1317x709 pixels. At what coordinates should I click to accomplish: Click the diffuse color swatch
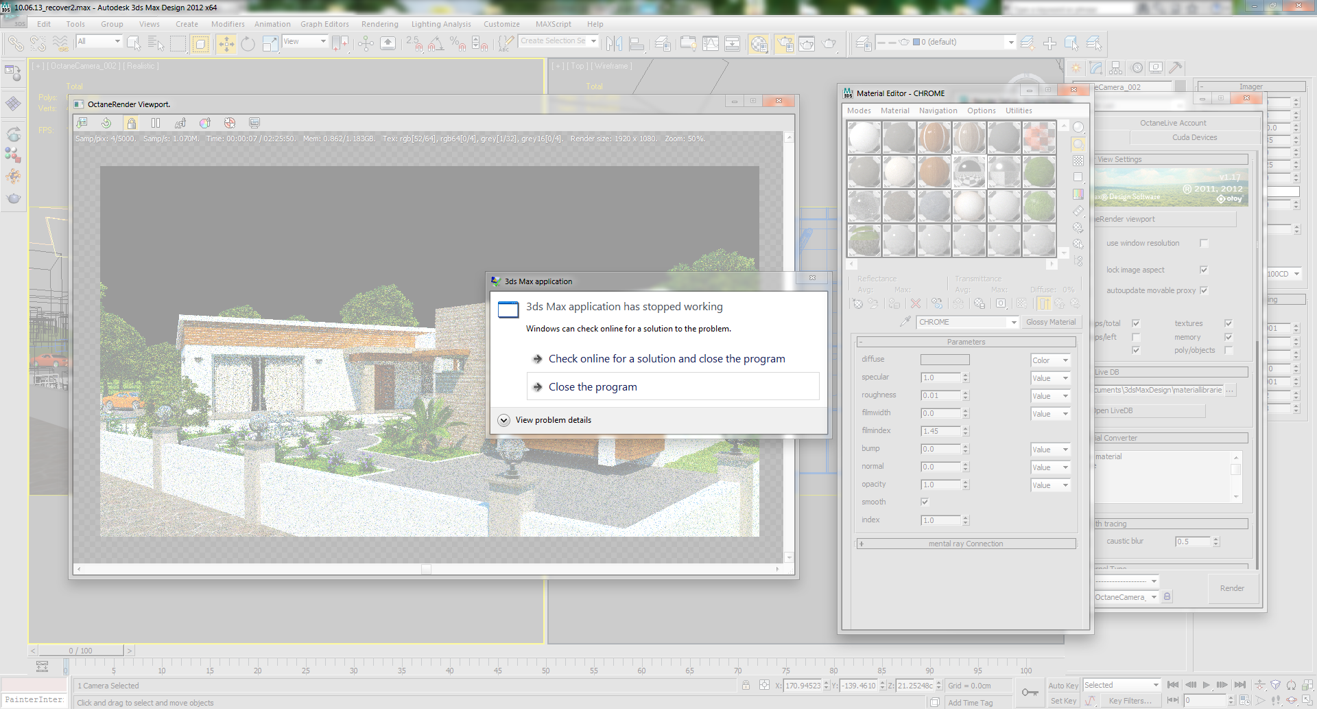[x=945, y=360]
